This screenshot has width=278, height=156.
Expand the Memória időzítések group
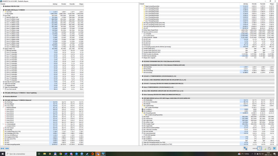tap(2, 96)
